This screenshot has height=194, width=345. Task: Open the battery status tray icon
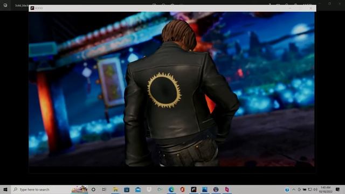click(x=305, y=189)
